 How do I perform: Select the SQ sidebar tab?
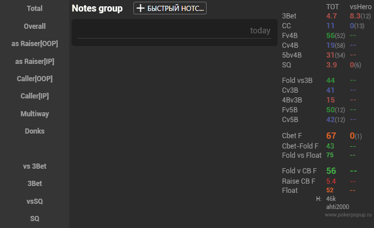point(35,219)
